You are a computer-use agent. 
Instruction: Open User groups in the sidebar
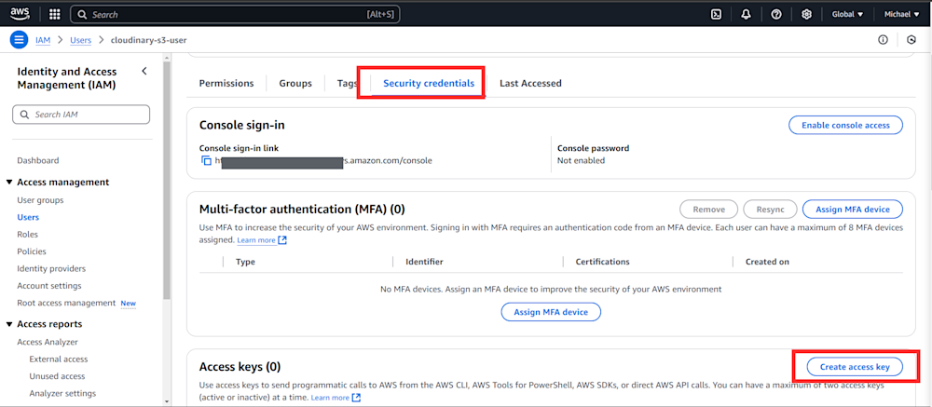coord(40,200)
